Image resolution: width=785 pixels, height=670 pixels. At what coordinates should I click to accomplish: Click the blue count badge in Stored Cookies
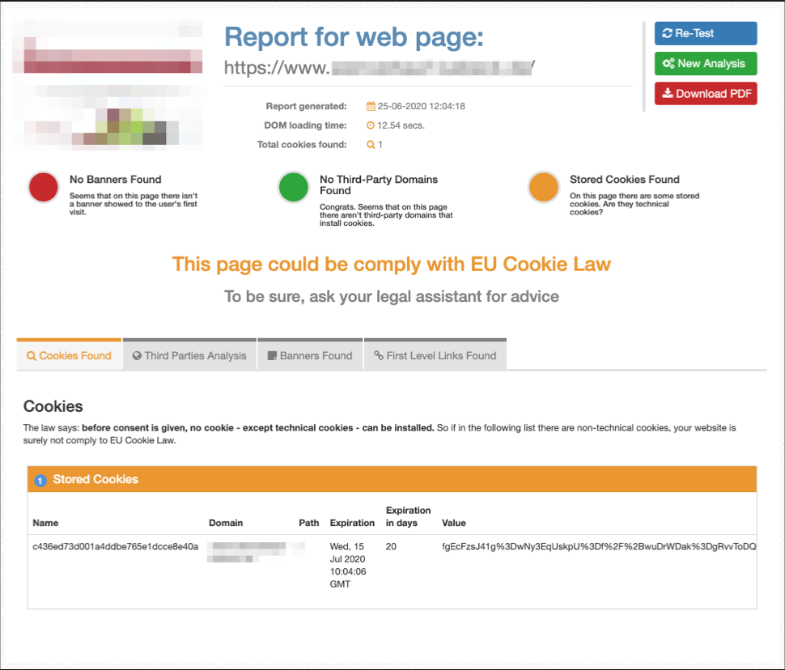[40, 480]
